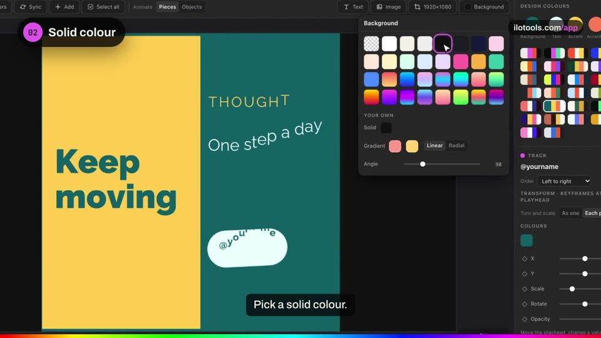Add a Text element from the toolbar
601x338 pixels.
353,7
